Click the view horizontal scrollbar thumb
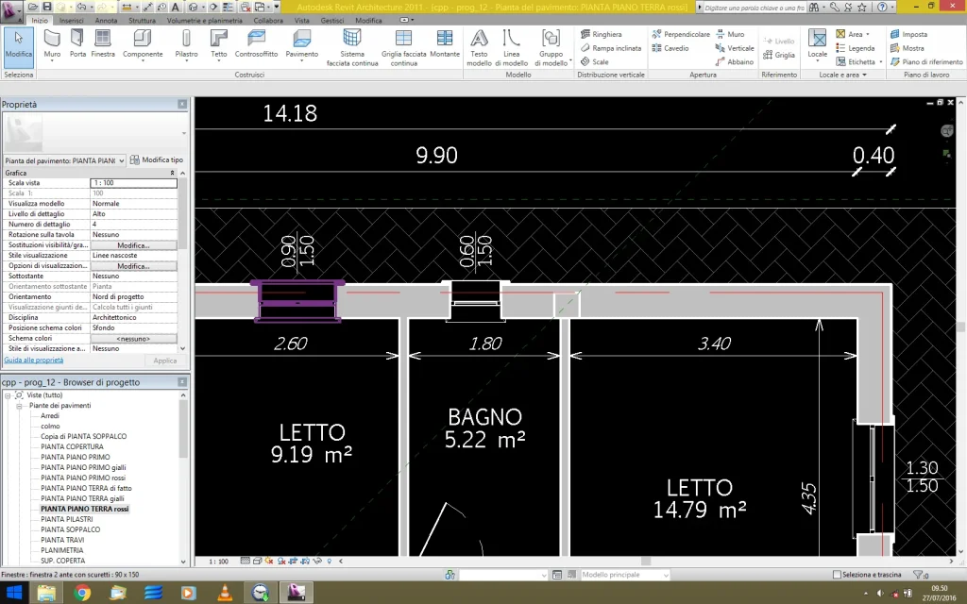 pos(646,561)
